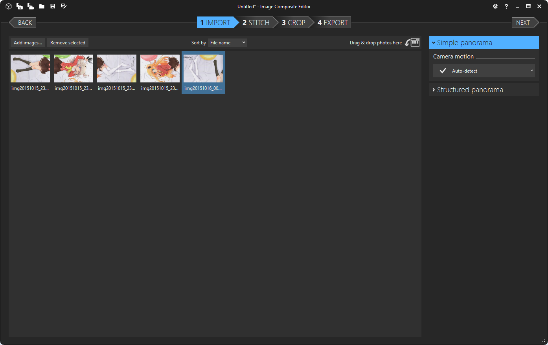Click the Save As icon with pencil
Screen dimensions: 548x345
[64, 6]
